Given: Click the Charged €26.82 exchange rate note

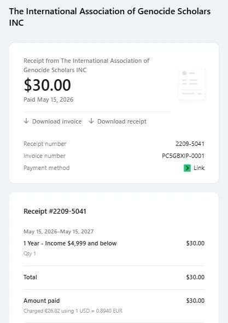Looking at the screenshot, I should pyautogui.click(x=73, y=310).
